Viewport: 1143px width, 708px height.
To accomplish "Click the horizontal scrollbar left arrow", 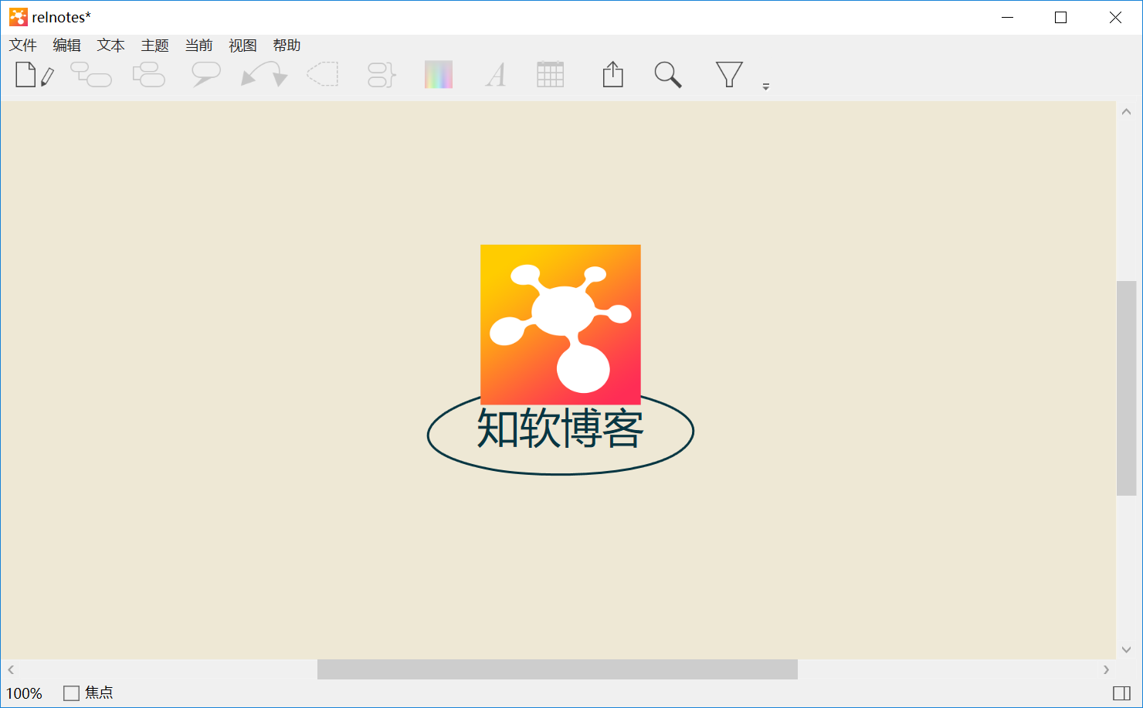I will (x=11, y=669).
